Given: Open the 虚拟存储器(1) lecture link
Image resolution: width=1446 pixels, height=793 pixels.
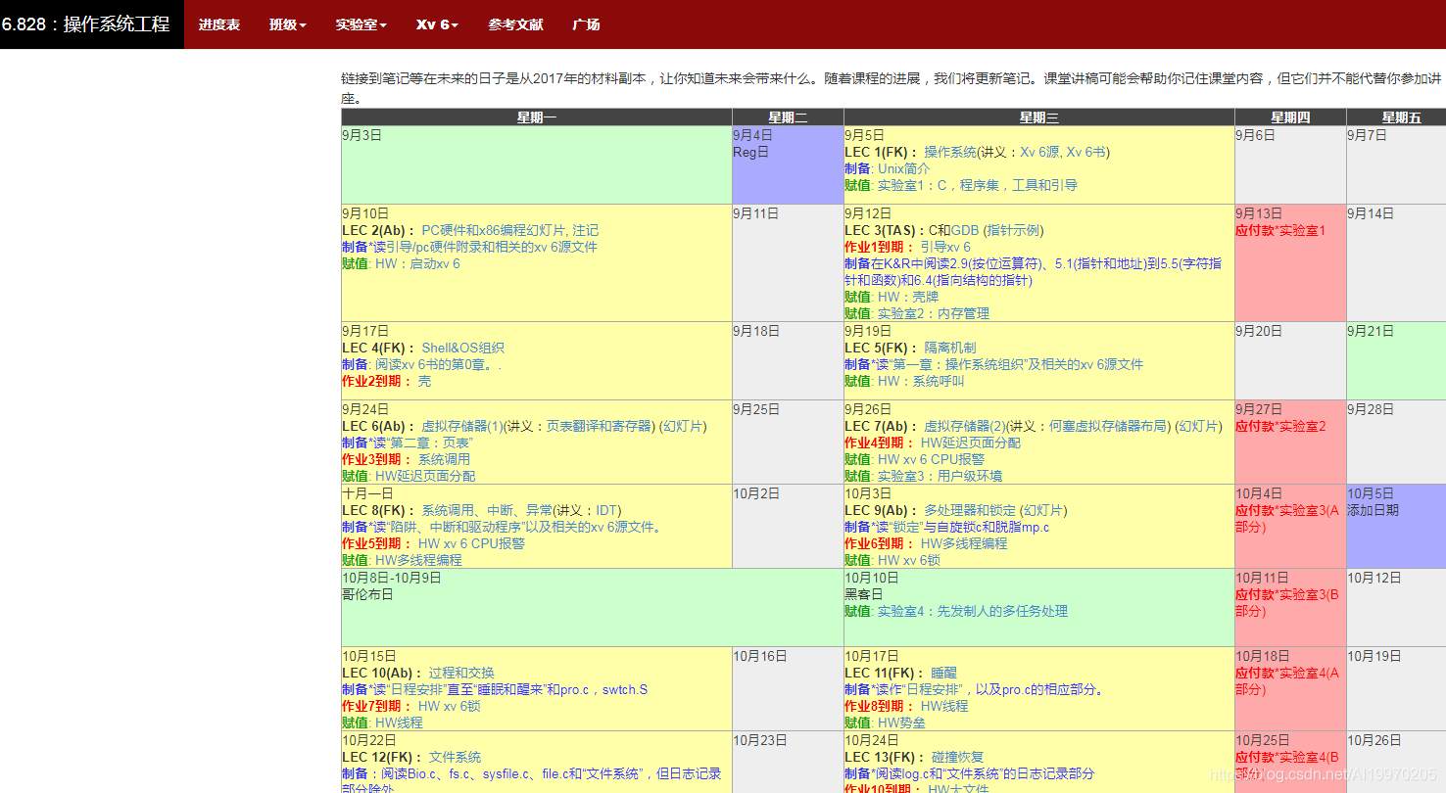Looking at the screenshot, I should pos(462,426).
